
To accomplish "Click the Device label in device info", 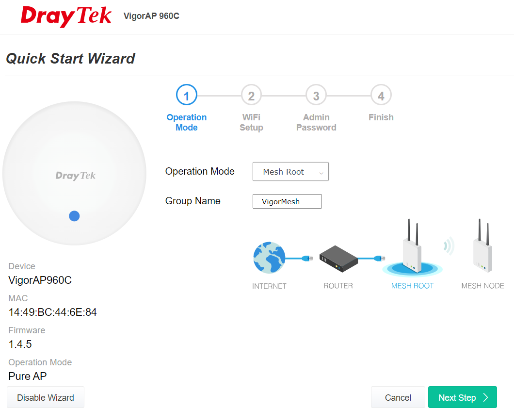I will 22,266.
